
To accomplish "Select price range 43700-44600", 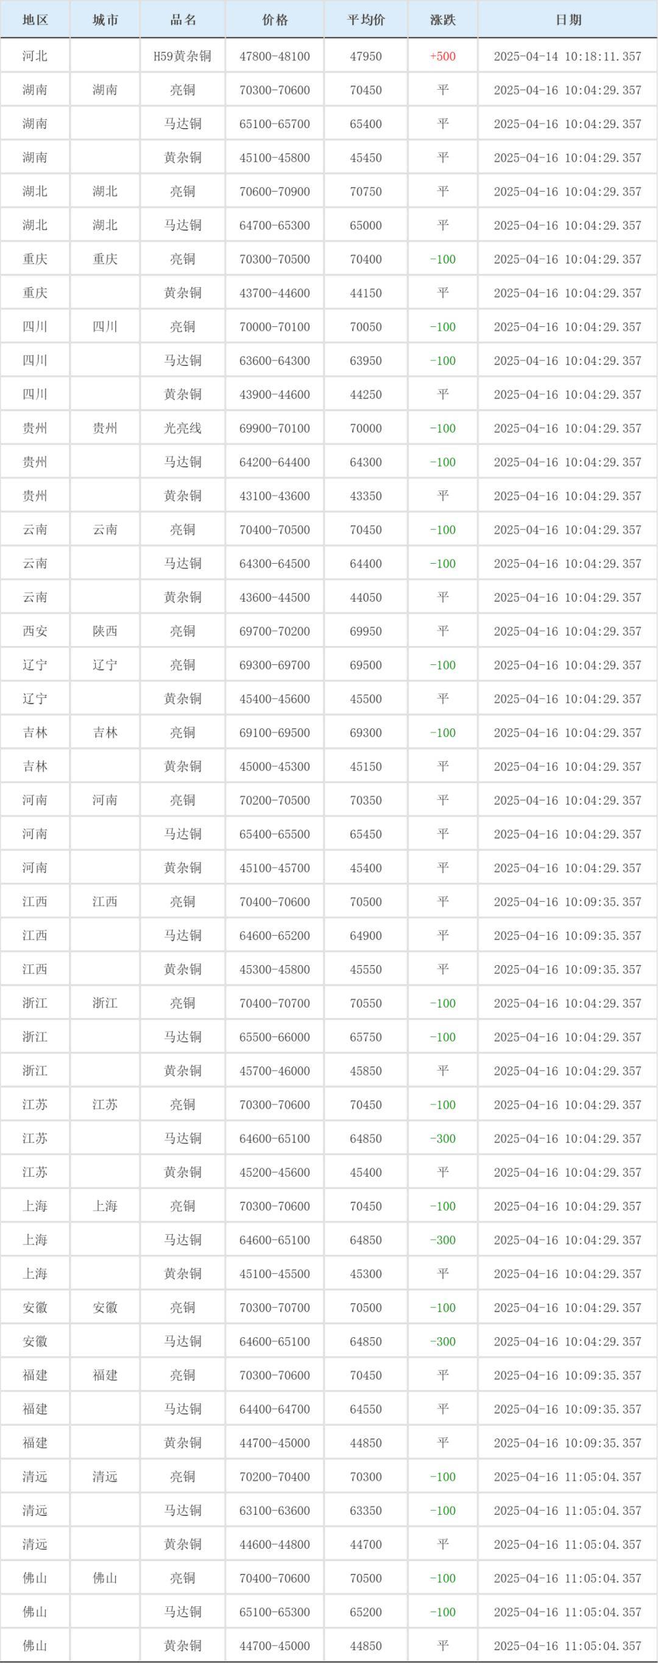I will 275,293.
